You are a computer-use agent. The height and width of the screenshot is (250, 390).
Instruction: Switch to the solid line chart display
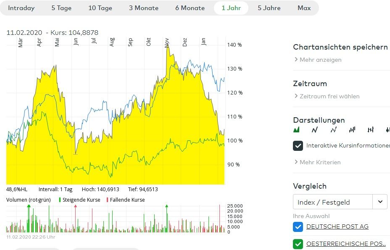(x=315, y=130)
